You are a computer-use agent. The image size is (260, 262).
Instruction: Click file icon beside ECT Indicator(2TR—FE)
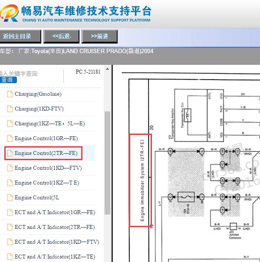[x=10, y=227]
